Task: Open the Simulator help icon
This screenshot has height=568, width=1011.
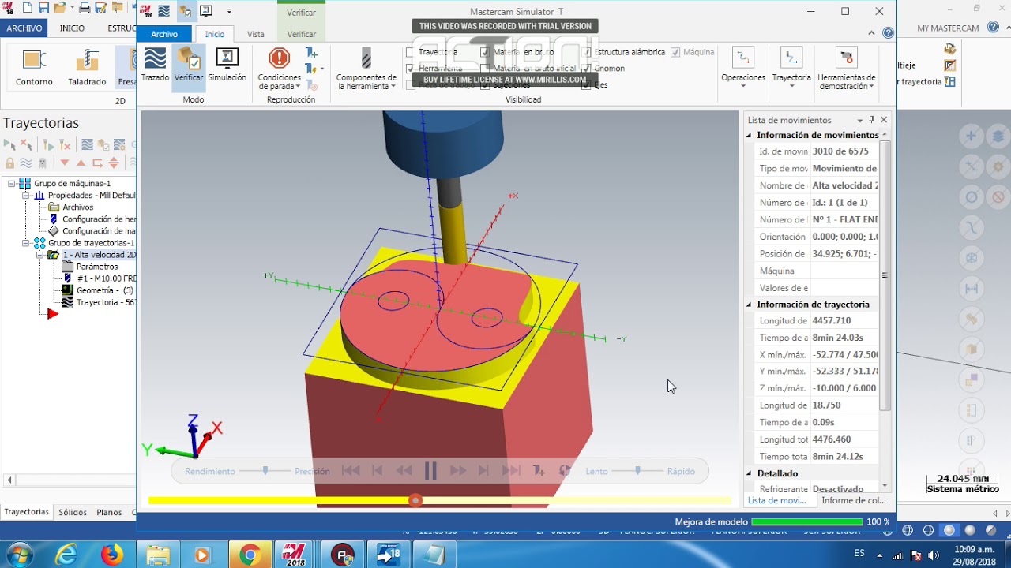Action: (x=888, y=33)
